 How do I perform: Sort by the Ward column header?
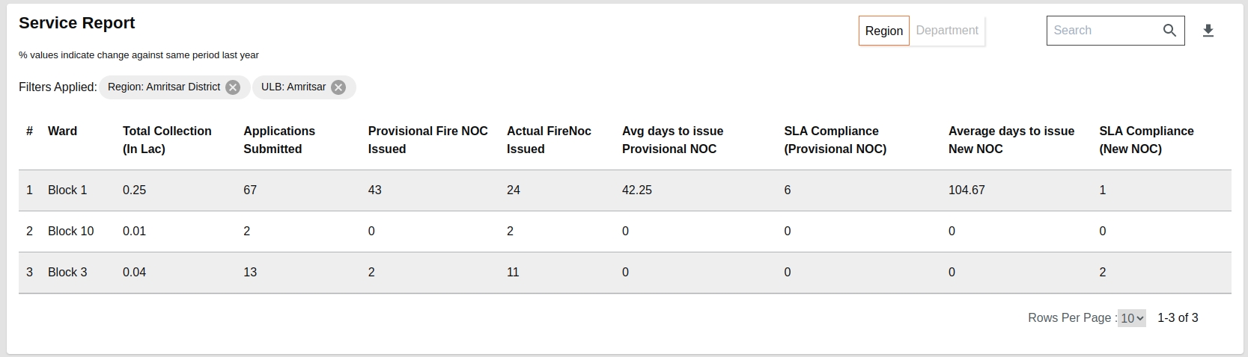[62, 131]
